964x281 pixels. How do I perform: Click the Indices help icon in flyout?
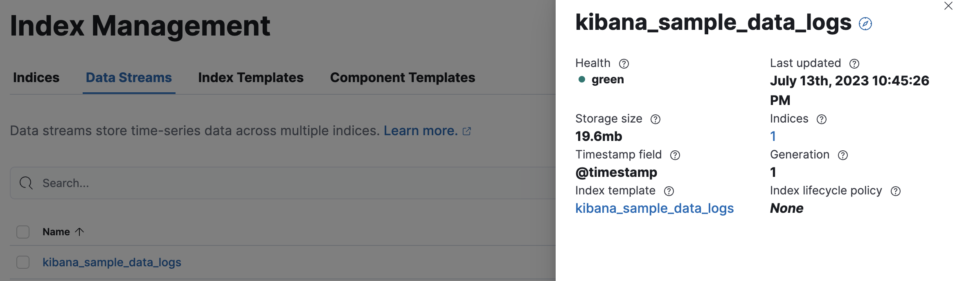(x=821, y=119)
